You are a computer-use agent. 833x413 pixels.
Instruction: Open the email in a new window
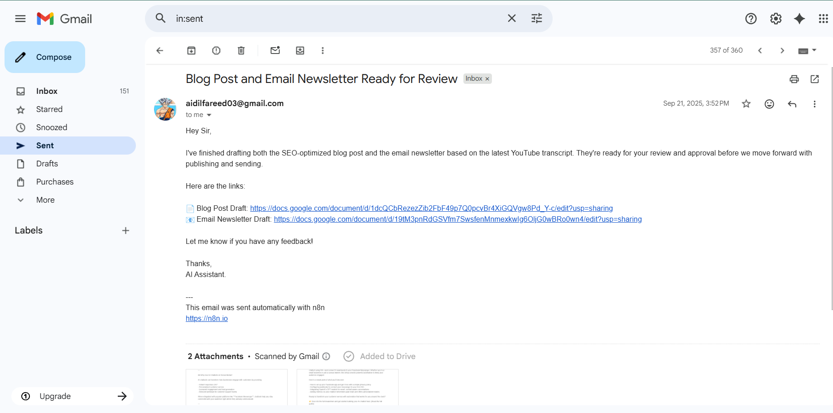(814, 79)
